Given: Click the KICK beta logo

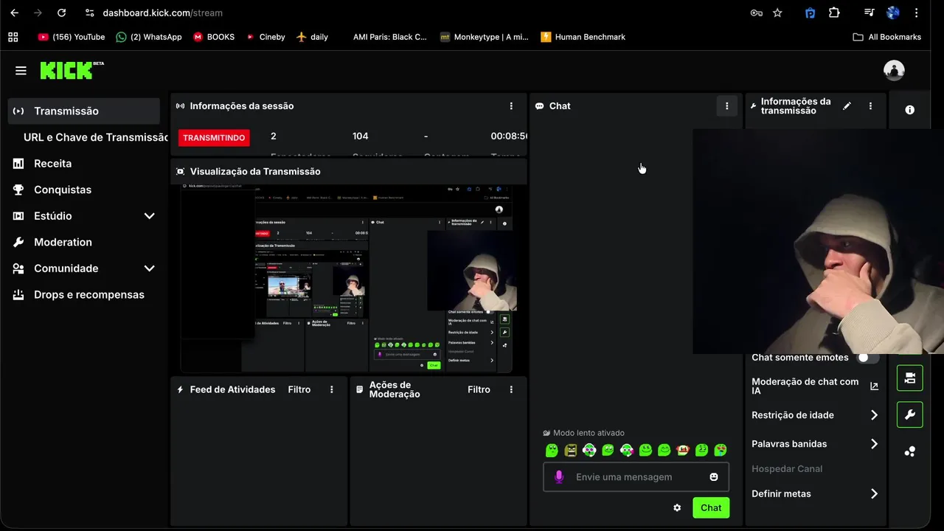Looking at the screenshot, I should pyautogui.click(x=72, y=70).
